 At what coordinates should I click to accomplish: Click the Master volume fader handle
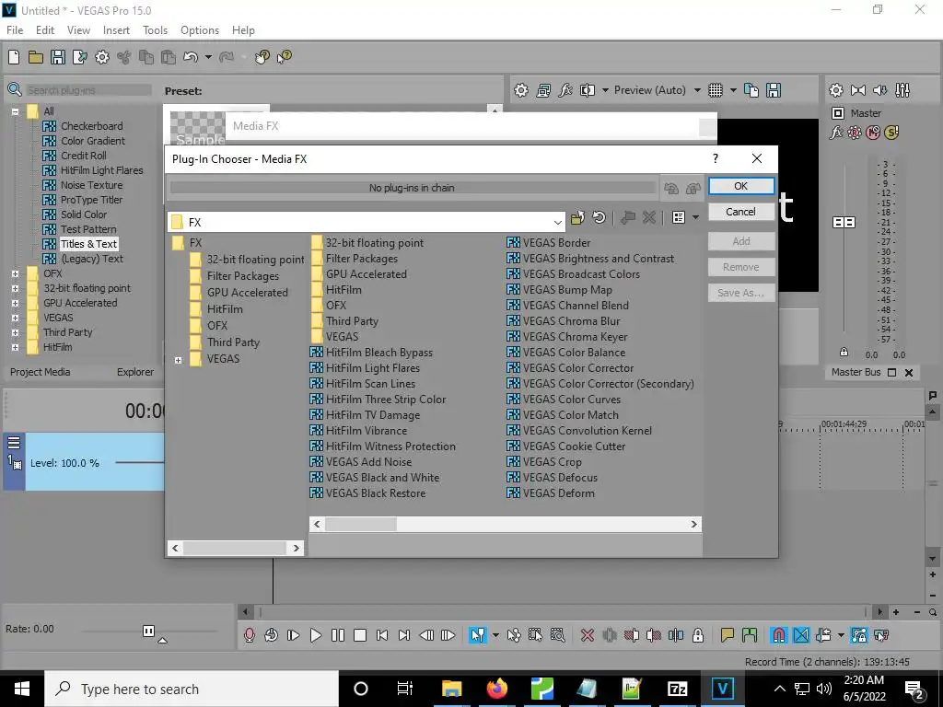844,223
